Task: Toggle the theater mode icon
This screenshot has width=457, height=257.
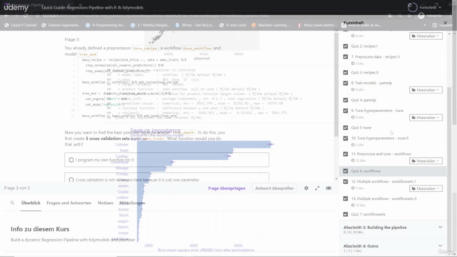Action: (328, 188)
